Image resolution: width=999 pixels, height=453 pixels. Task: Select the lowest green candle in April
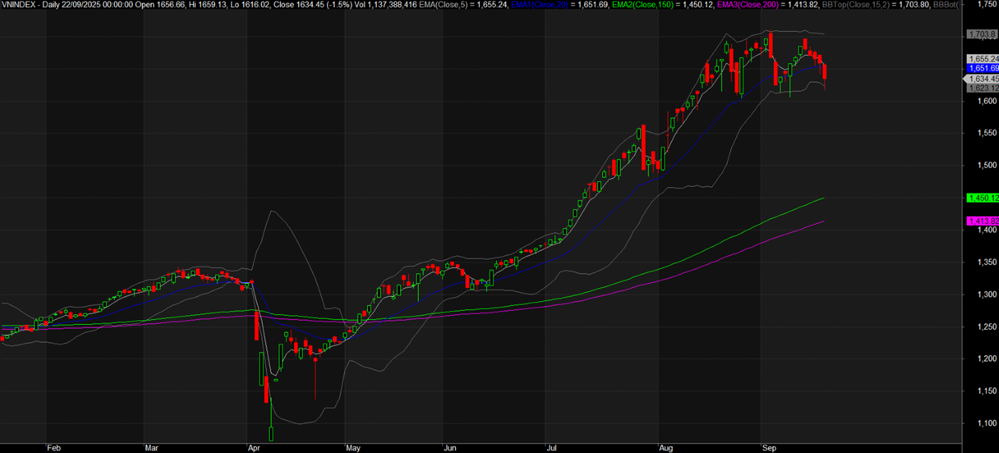(x=272, y=434)
